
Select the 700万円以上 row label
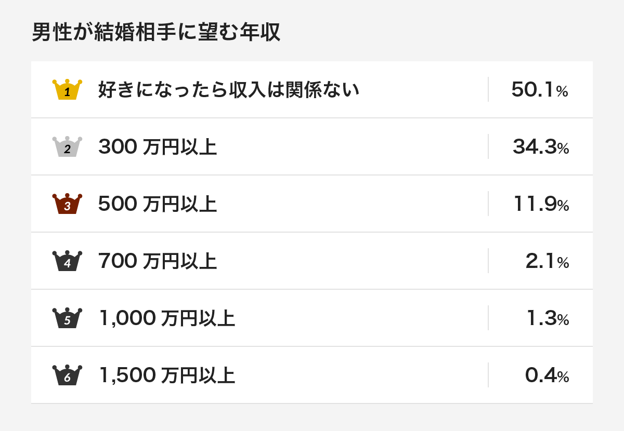point(158,262)
